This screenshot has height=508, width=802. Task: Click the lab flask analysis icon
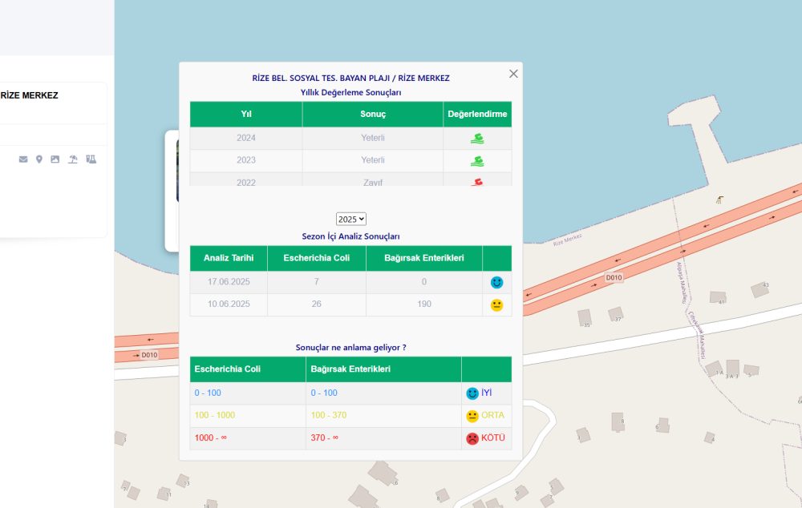click(x=91, y=159)
